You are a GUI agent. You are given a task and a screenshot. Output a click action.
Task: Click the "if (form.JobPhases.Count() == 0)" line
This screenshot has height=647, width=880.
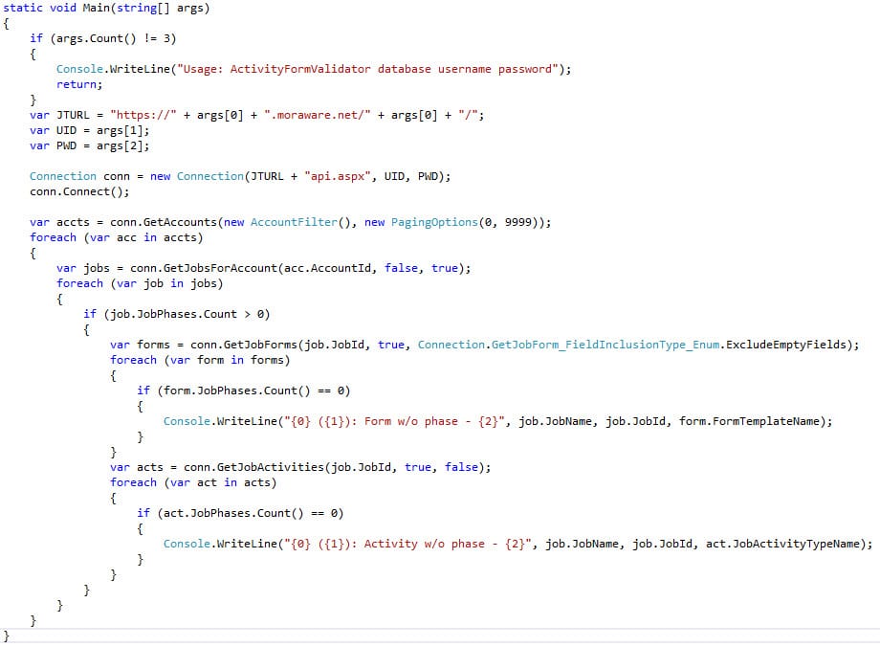pyautogui.click(x=243, y=390)
